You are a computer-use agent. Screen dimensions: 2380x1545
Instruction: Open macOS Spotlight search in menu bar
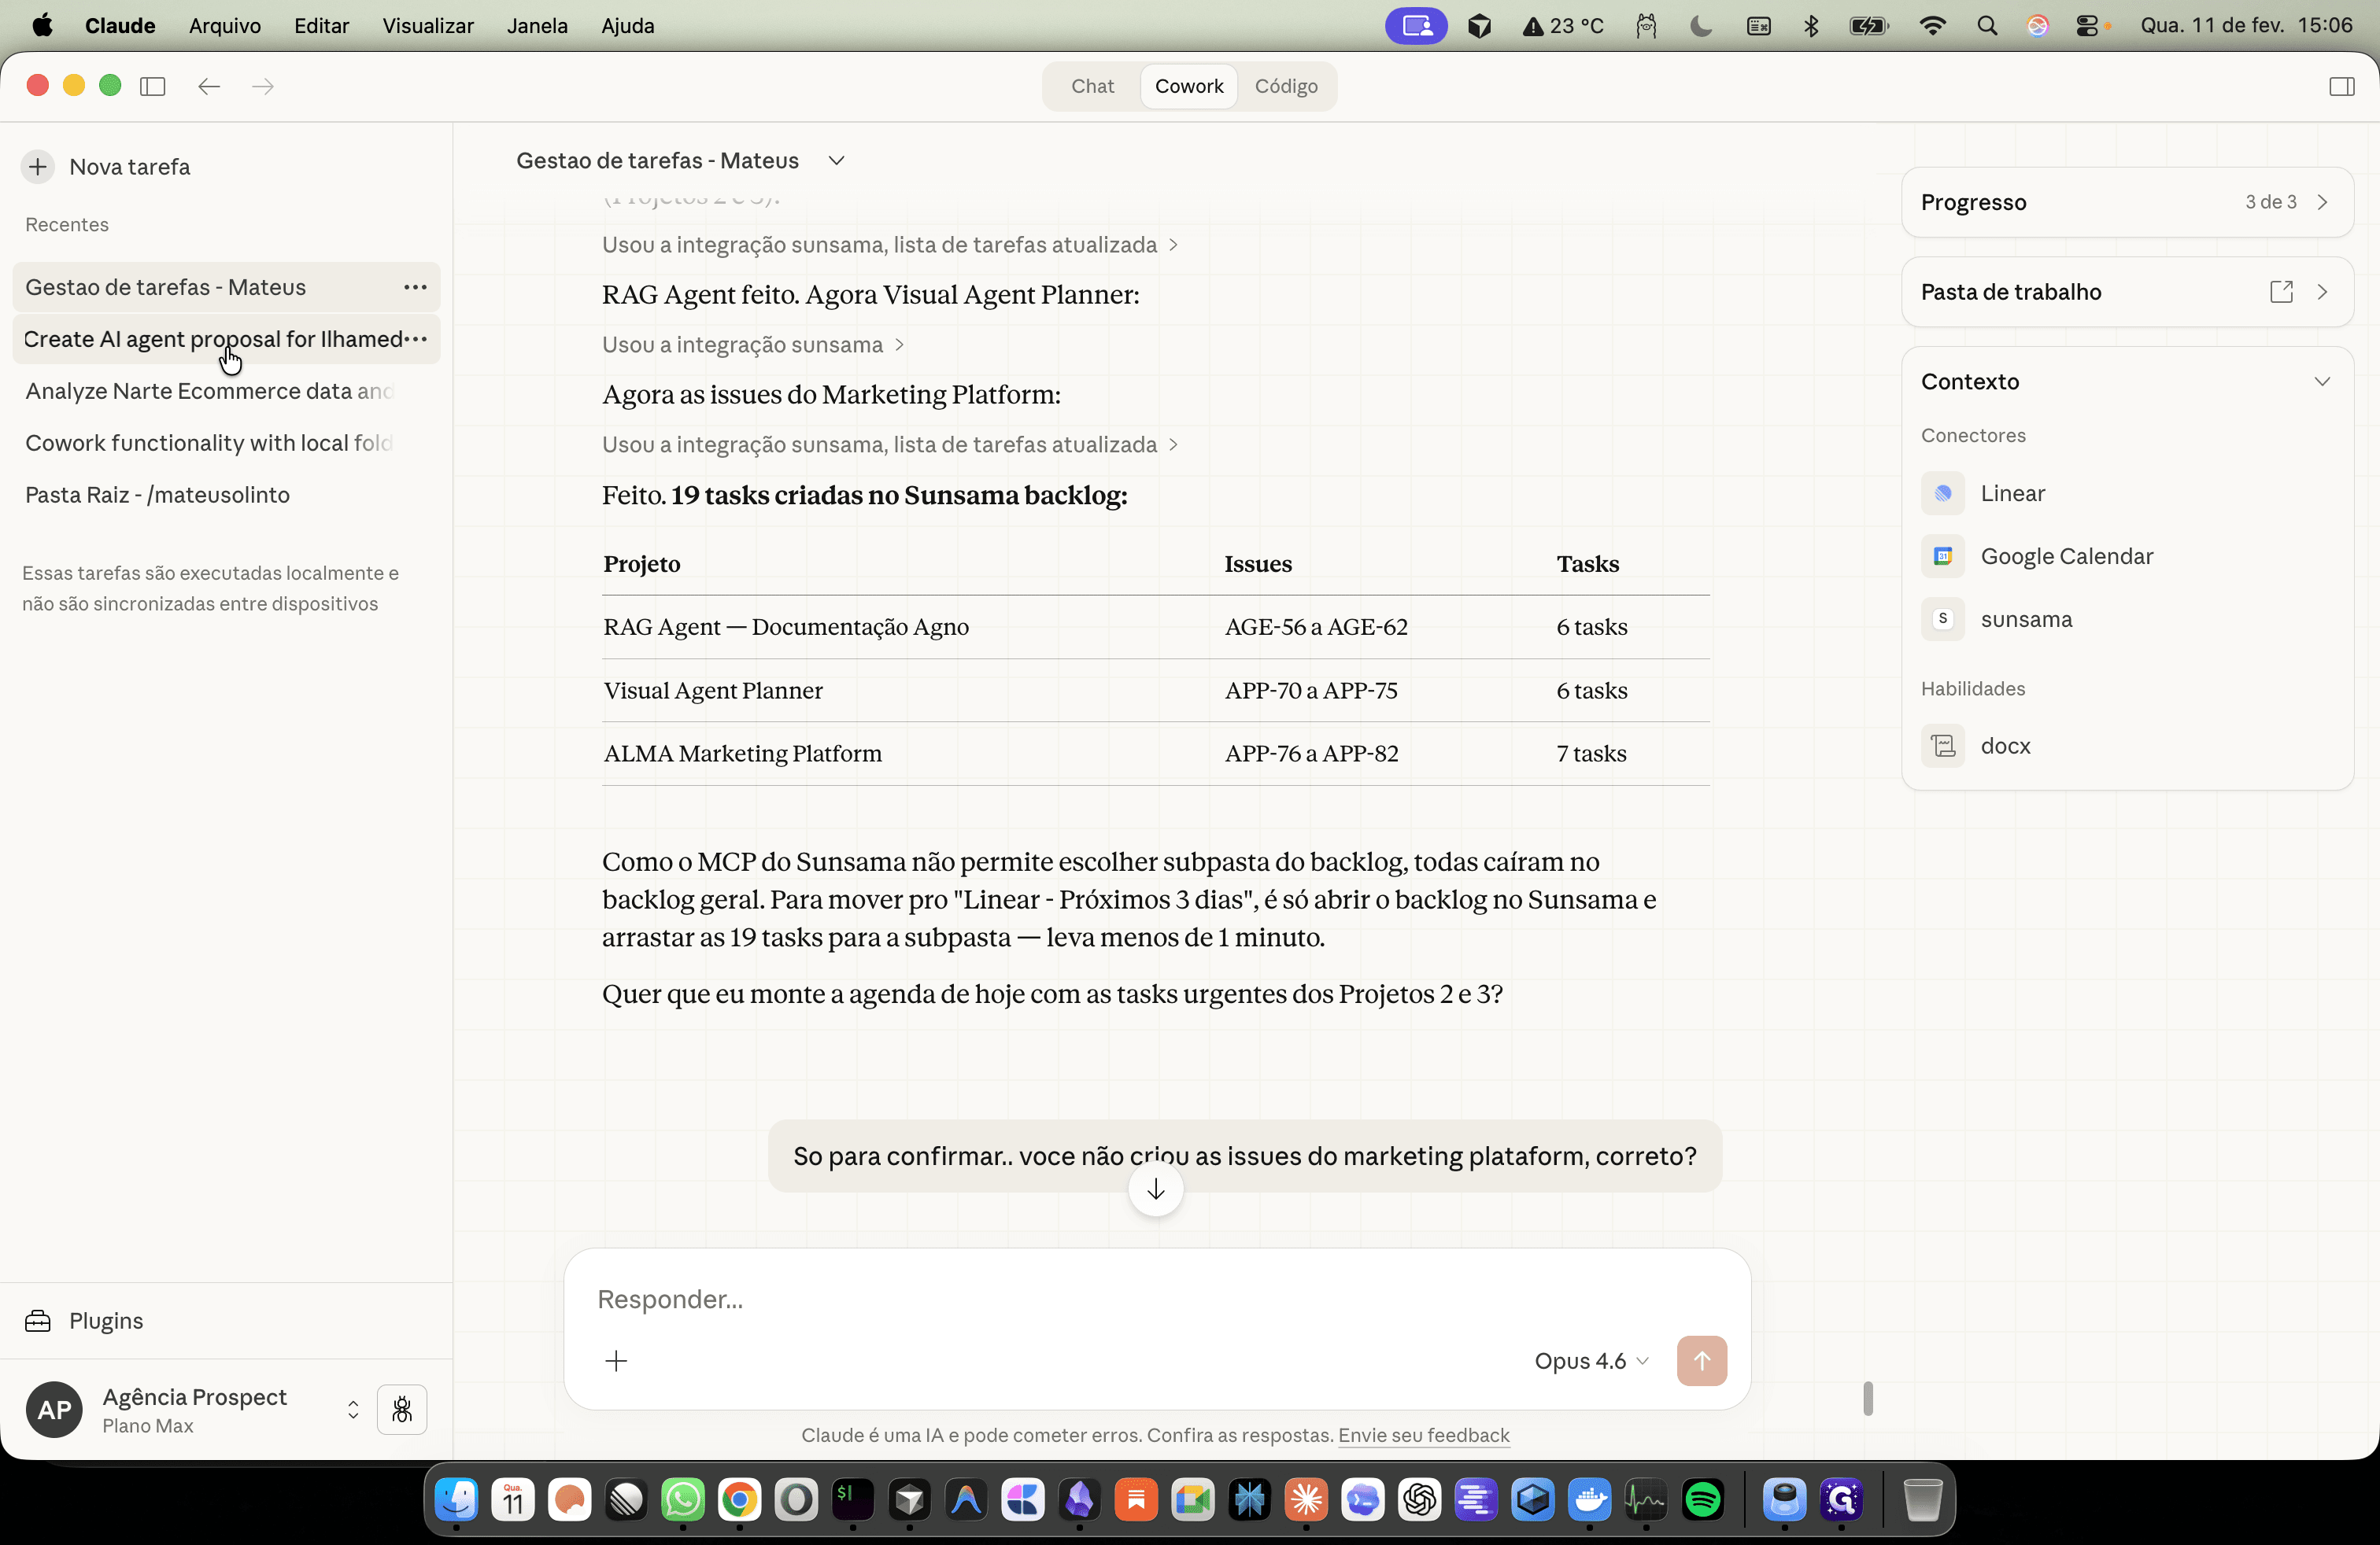point(1986,26)
